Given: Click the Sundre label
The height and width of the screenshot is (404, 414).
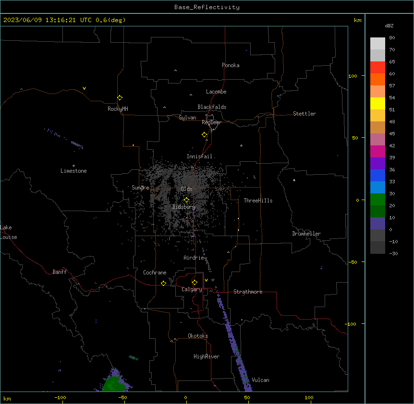Looking at the screenshot, I should 140,188.
